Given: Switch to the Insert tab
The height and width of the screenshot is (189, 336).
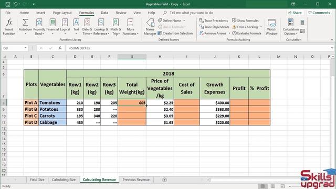Looking at the screenshot, I should tap(40, 13).
